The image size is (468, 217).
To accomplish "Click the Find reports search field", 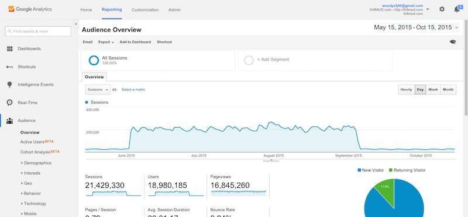I will point(38,32).
